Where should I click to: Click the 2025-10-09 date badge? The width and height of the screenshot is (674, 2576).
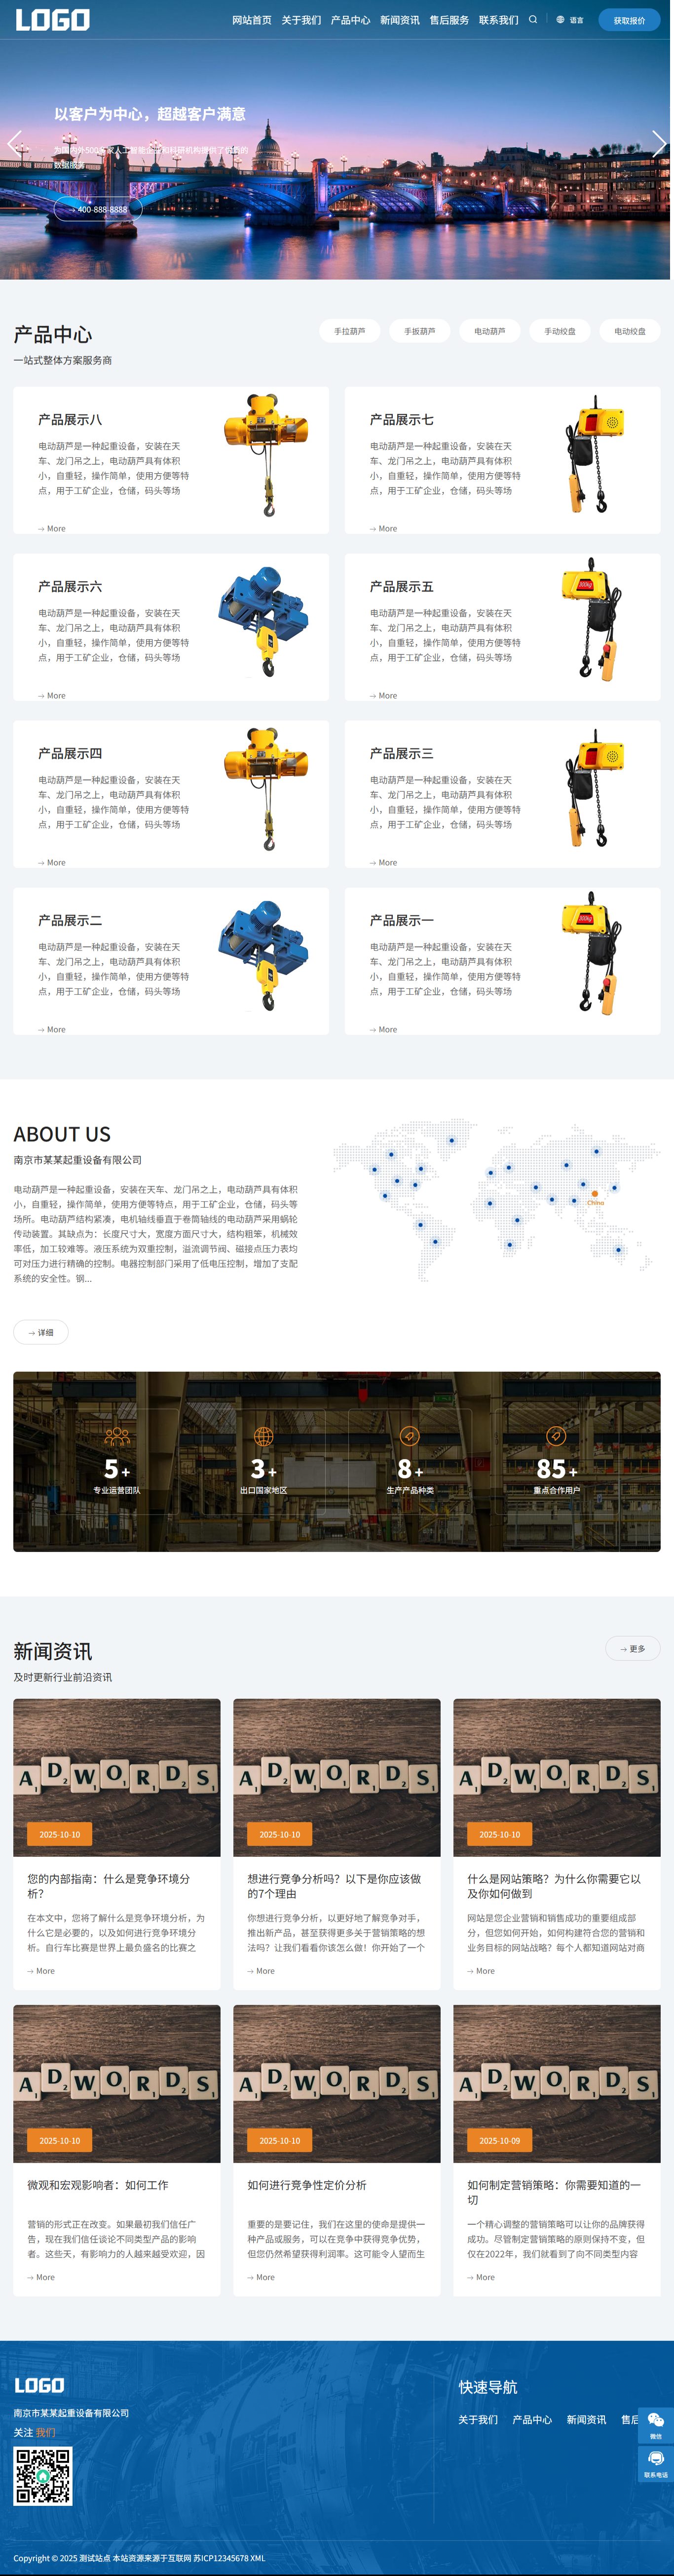point(499,2140)
